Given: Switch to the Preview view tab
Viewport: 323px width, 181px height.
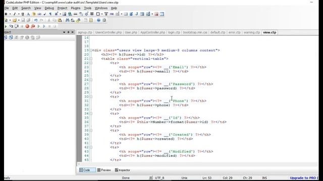Looking at the screenshot, I should 104,170.
